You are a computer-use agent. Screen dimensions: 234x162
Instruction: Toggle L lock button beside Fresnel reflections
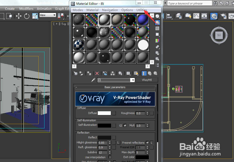151,143
